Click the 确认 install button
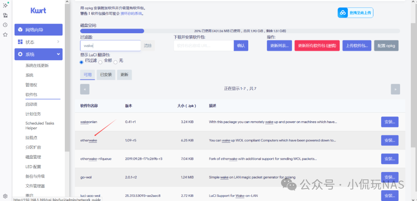The height and width of the screenshot is (201, 417). [241, 46]
